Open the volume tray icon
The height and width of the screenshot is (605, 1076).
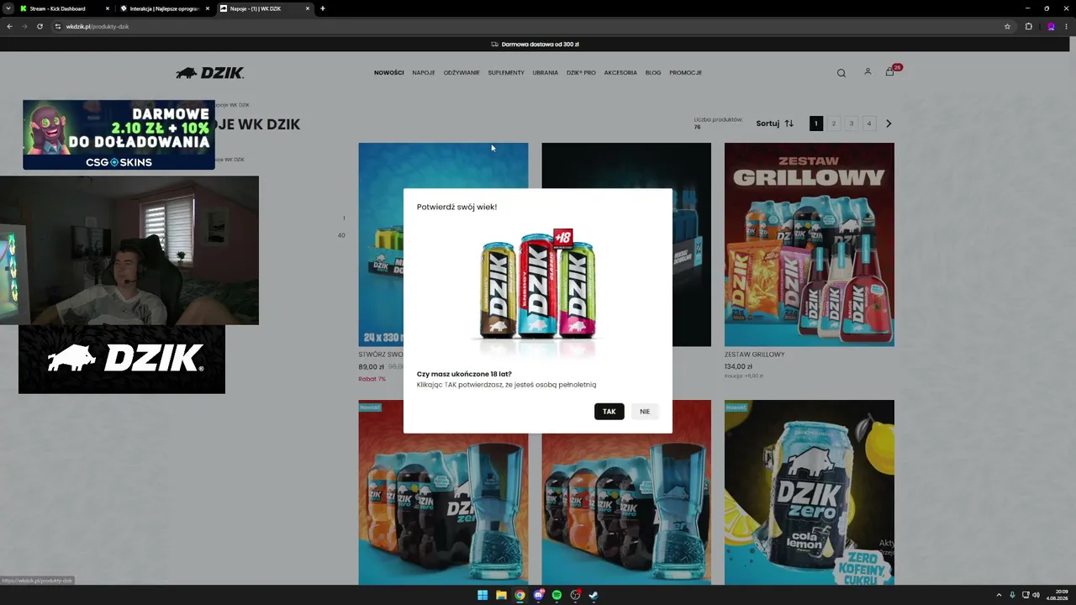pyautogui.click(x=1036, y=595)
